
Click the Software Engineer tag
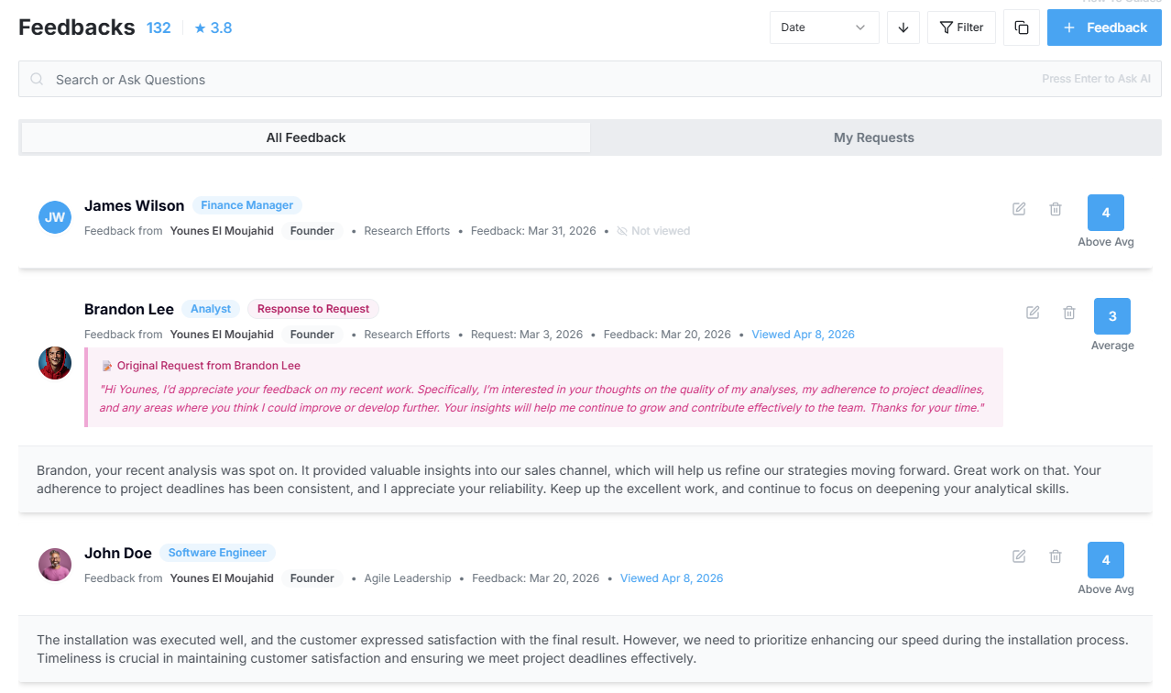click(x=217, y=553)
